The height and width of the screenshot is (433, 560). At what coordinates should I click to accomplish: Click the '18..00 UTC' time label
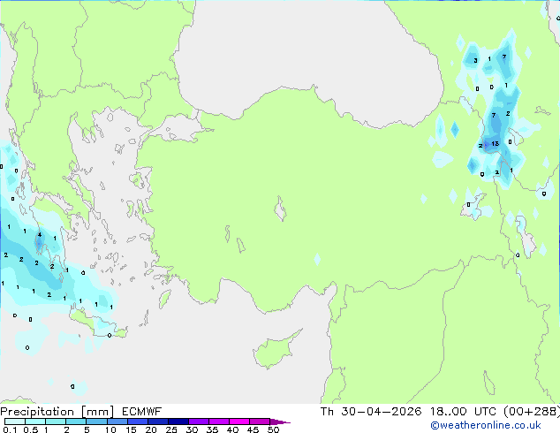(463, 412)
